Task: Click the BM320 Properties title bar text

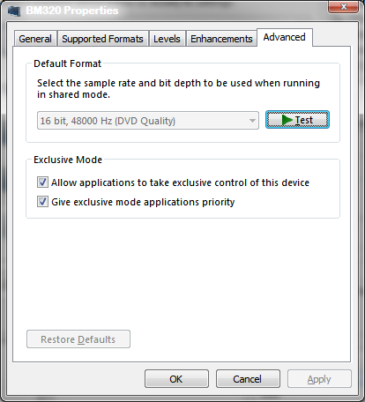Action: point(72,11)
